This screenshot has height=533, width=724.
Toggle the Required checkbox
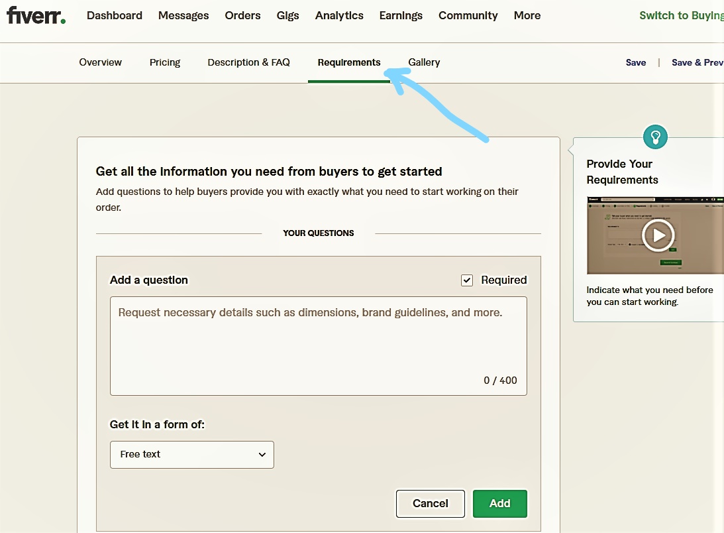point(467,280)
